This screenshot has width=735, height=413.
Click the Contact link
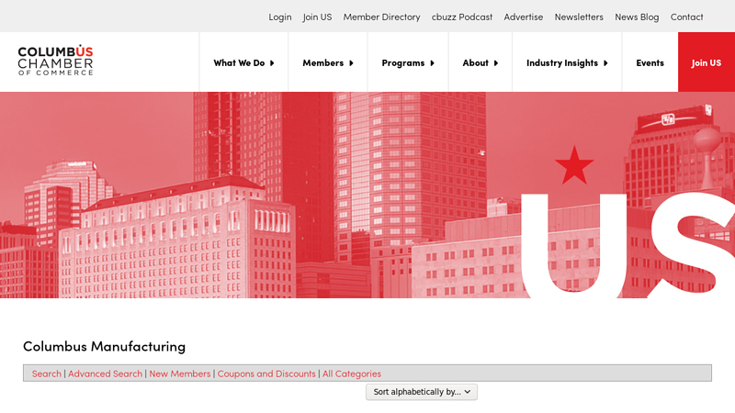686,17
